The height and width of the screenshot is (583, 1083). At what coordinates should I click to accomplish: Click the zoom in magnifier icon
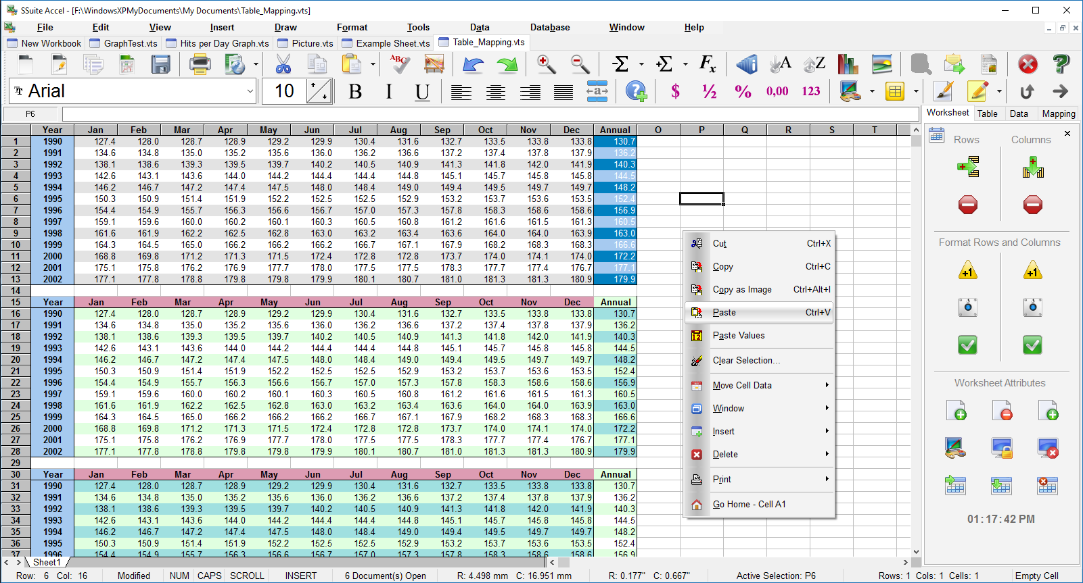pos(546,64)
